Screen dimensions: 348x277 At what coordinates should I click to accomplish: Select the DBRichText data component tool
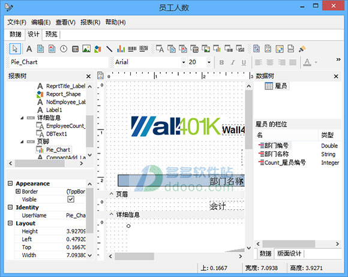[183, 49]
